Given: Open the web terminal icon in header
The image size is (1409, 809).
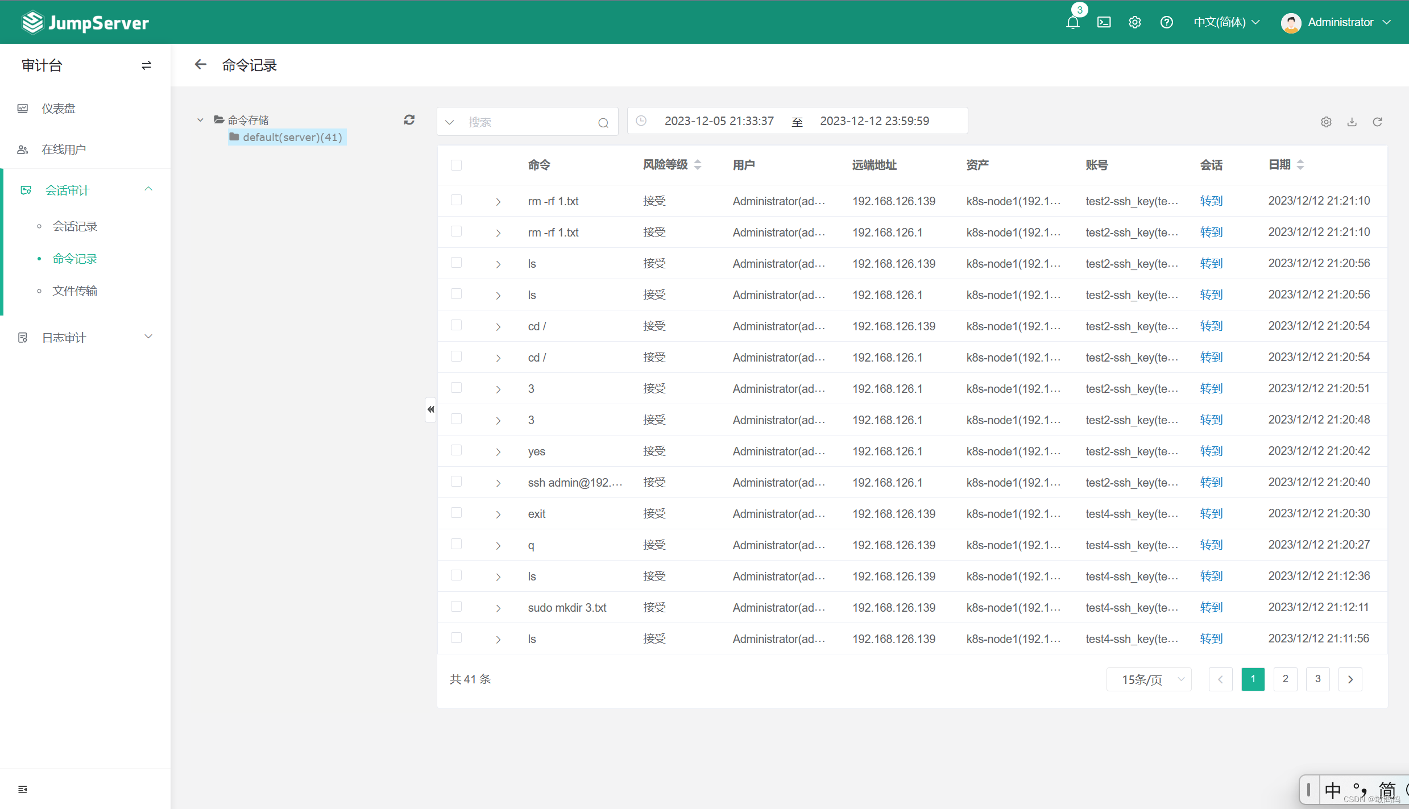Looking at the screenshot, I should coord(1104,22).
